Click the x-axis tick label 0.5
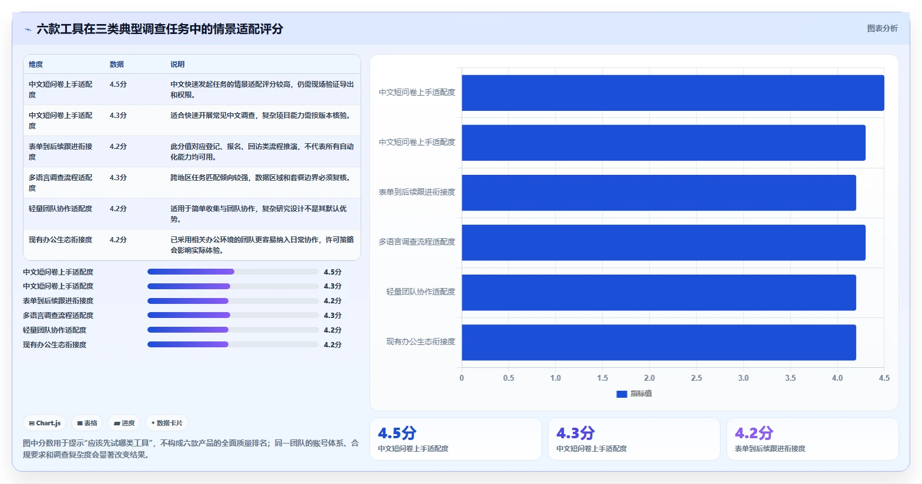This screenshot has height=484, width=922. tap(509, 378)
